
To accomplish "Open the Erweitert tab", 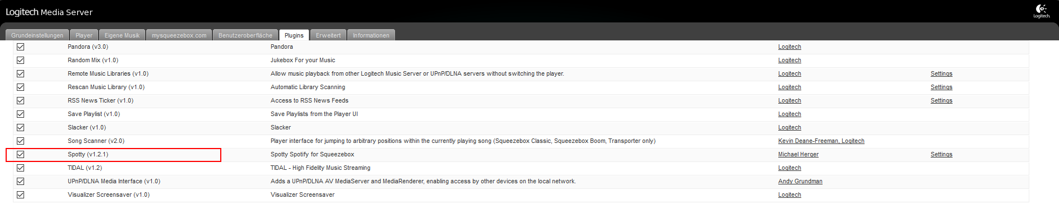I will point(328,35).
